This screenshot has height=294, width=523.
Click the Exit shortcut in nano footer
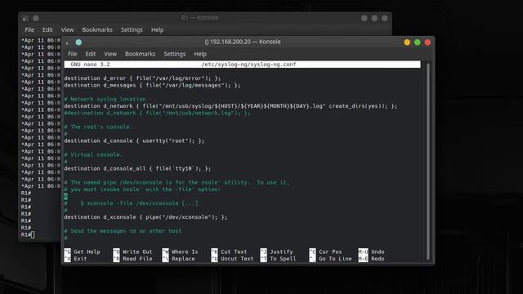pos(75,259)
